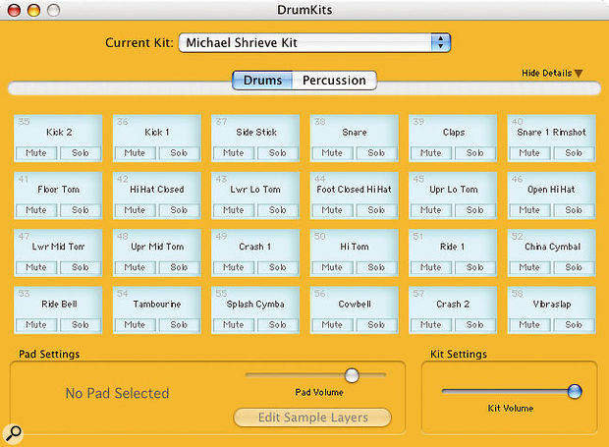Click the Pad Volume slider knob
The height and width of the screenshot is (447, 609).
[352, 375]
